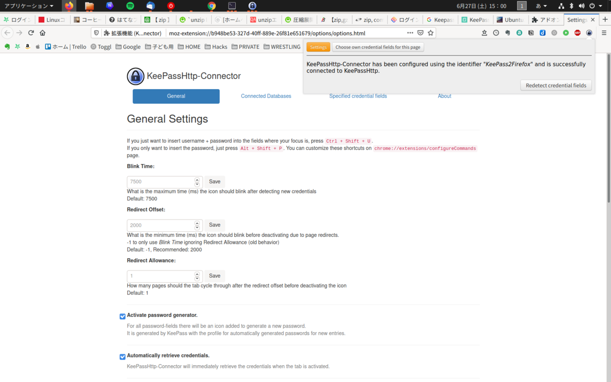Screen dimensions: 611x382
Task: Click the Blink Time input field
Action: [164, 182]
